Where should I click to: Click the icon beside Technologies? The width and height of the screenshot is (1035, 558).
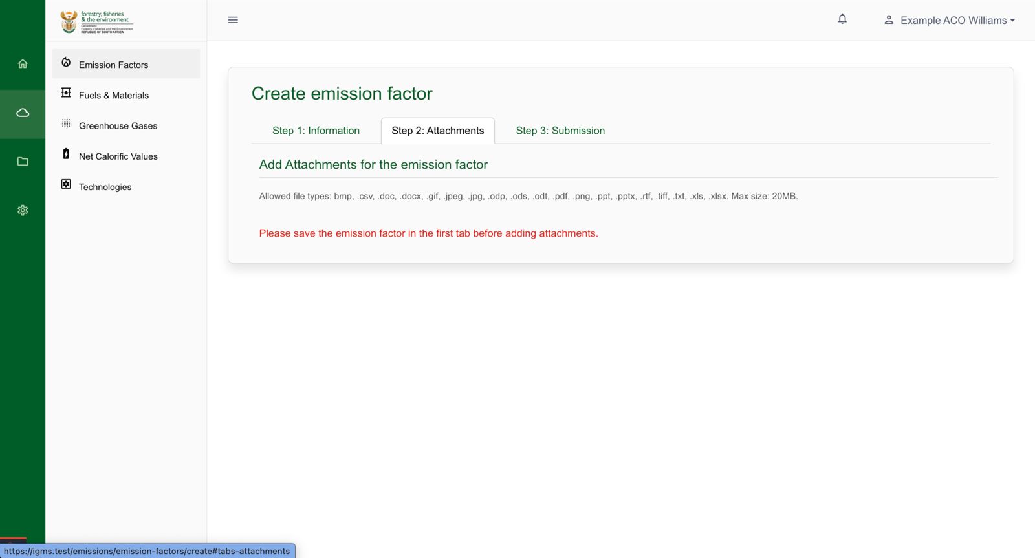tap(66, 184)
